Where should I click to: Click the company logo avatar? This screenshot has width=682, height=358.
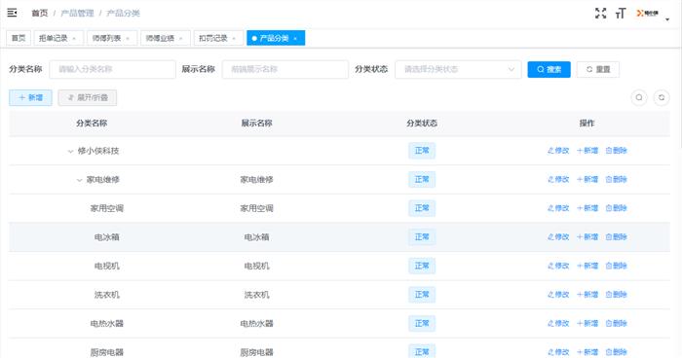[647, 13]
